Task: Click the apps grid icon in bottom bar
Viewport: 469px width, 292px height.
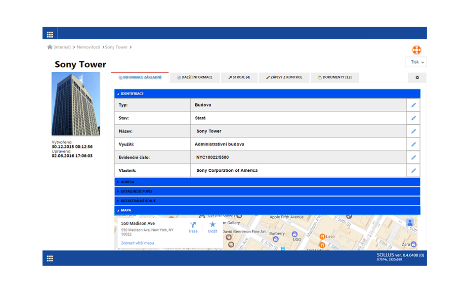Action: (50, 258)
